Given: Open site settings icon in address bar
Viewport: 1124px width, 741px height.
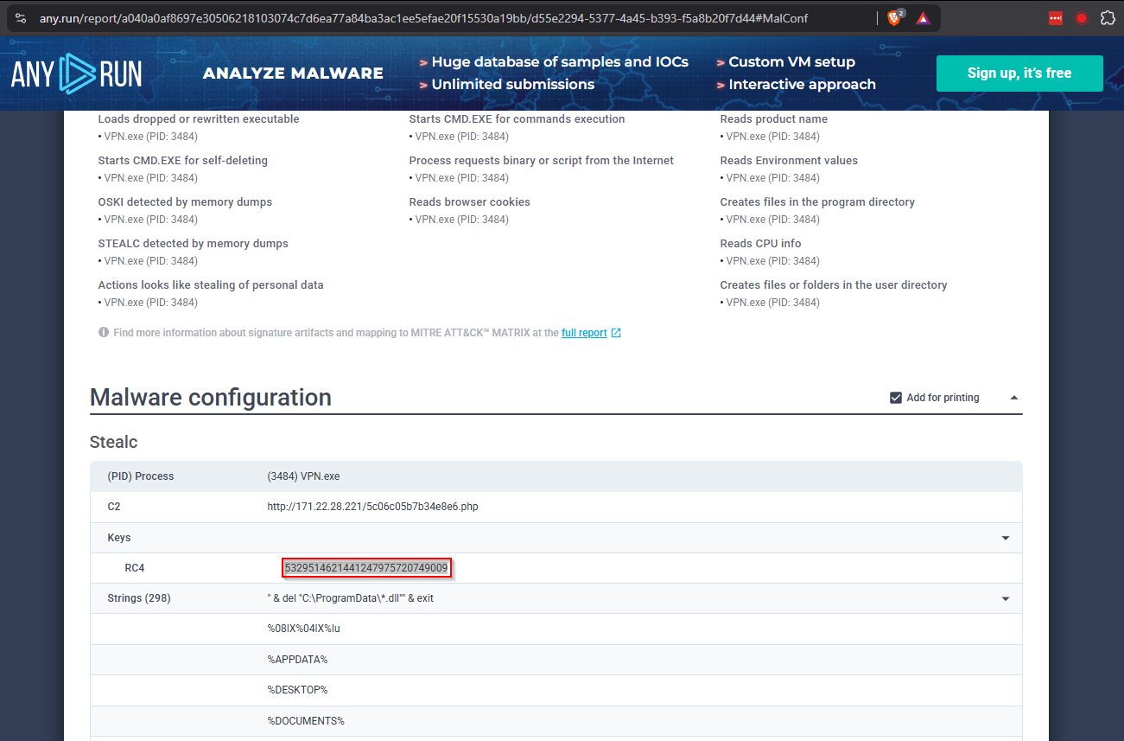Looking at the screenshot, I should pyautogui.click(x=22, y=18).
